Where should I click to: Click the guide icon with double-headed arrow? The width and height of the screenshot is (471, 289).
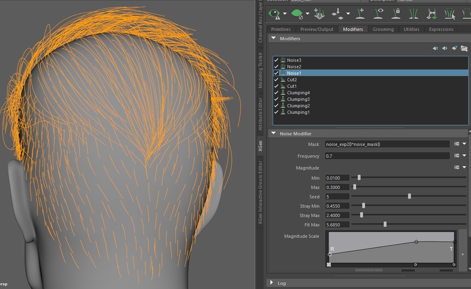[x=432, y=14]
